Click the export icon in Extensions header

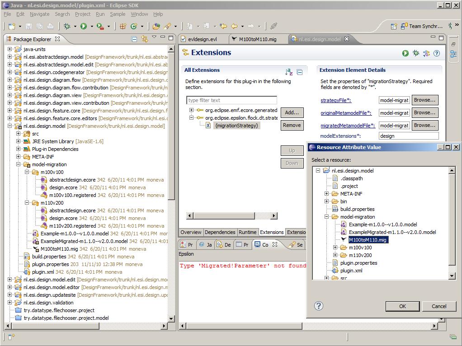click(426, 53)
